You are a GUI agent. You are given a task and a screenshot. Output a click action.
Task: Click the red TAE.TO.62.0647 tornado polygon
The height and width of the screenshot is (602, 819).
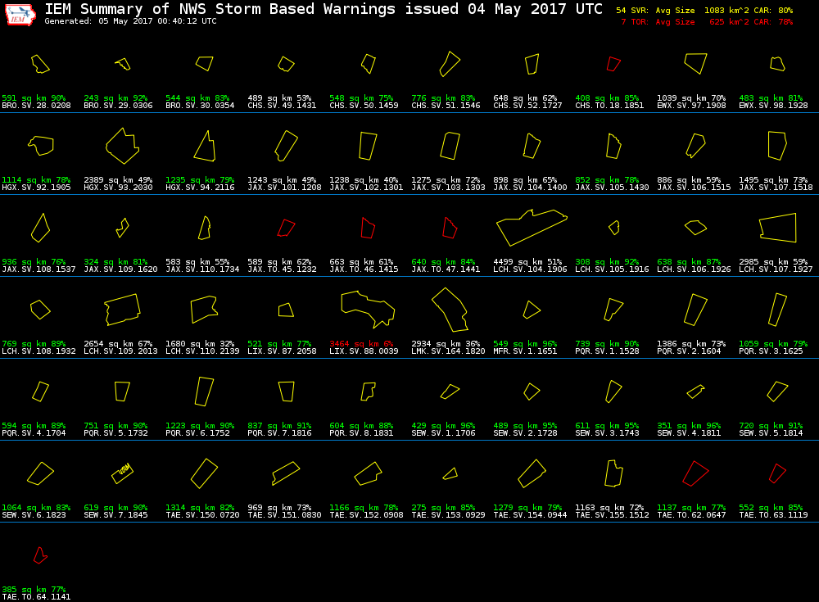695,473
